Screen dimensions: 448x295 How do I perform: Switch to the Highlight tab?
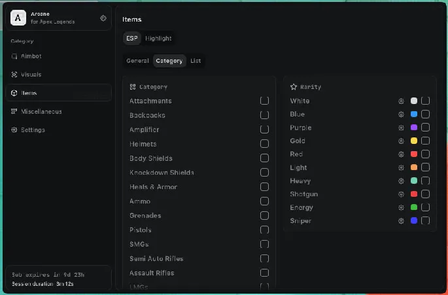tap(158, 39)
